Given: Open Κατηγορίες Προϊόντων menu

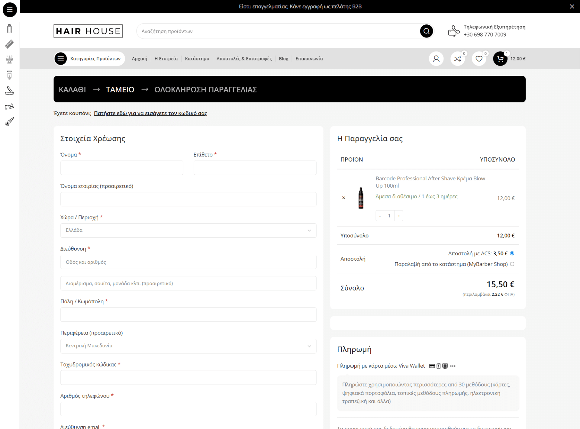Looking at the screenshot, I should pyautogui.click(x=89, y=59).
